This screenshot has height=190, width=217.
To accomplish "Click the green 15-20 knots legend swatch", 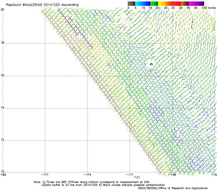I will pos(154,4).
